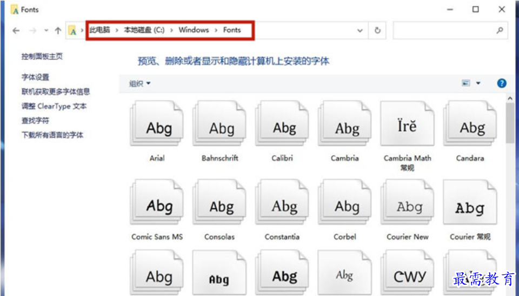Open 字体设置 link
The image size is (519, 296).
click(x=36, y=77)
